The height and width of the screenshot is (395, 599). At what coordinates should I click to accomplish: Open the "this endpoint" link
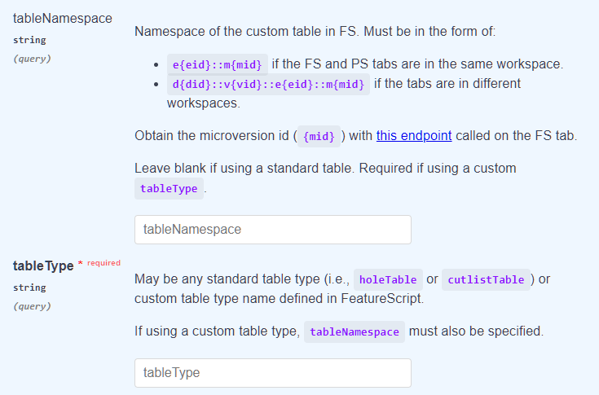tap(414, 136)
